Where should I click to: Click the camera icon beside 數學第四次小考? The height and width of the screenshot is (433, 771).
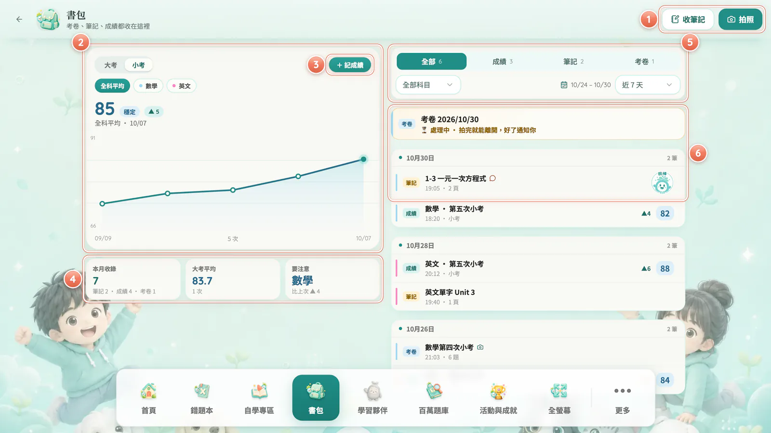[480, 347]
